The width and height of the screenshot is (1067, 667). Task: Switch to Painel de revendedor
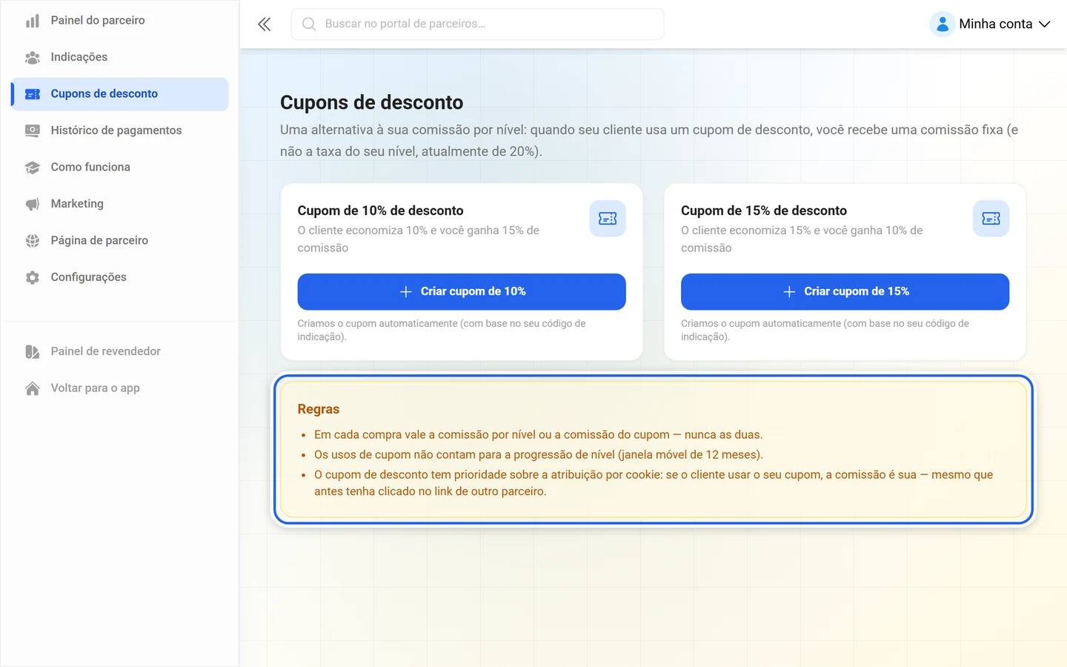(x=120, y=351)
